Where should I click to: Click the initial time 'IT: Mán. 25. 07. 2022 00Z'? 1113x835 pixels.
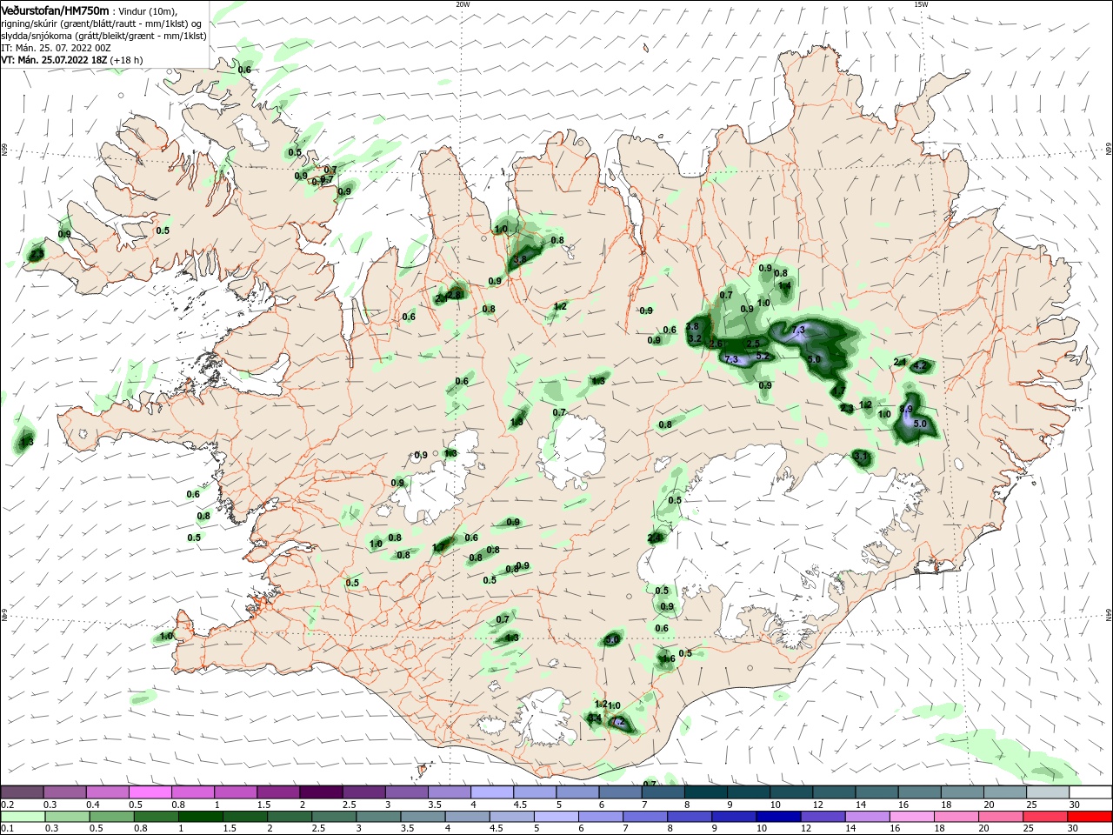tap(56, 48)
